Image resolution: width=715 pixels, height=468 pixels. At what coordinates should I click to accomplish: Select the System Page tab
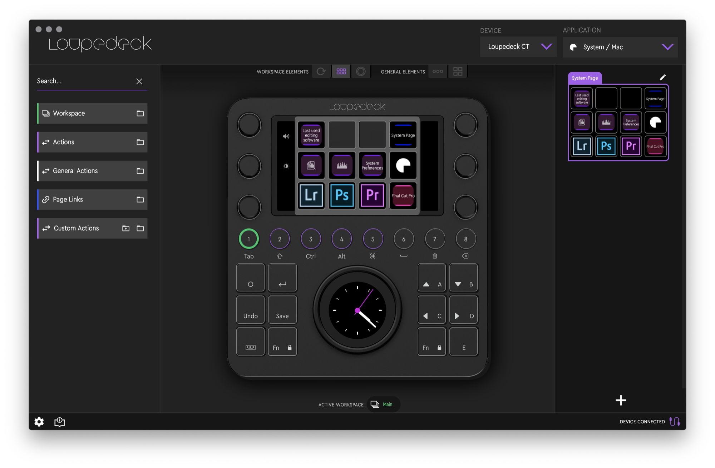(x=585, y=78)
